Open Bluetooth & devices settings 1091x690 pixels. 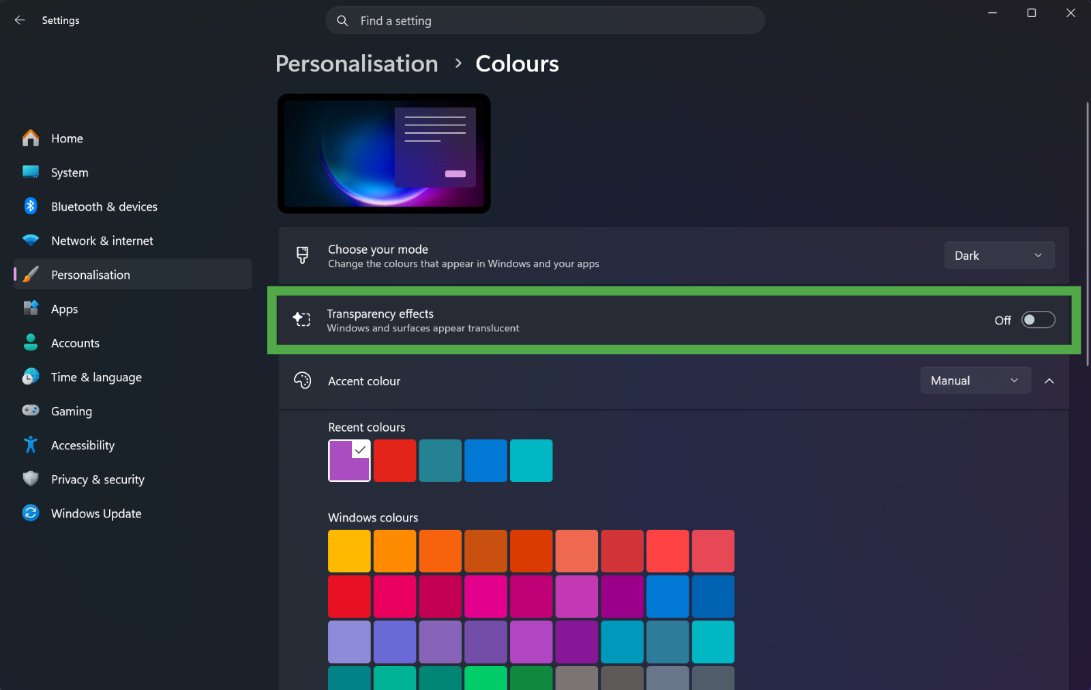133,207
